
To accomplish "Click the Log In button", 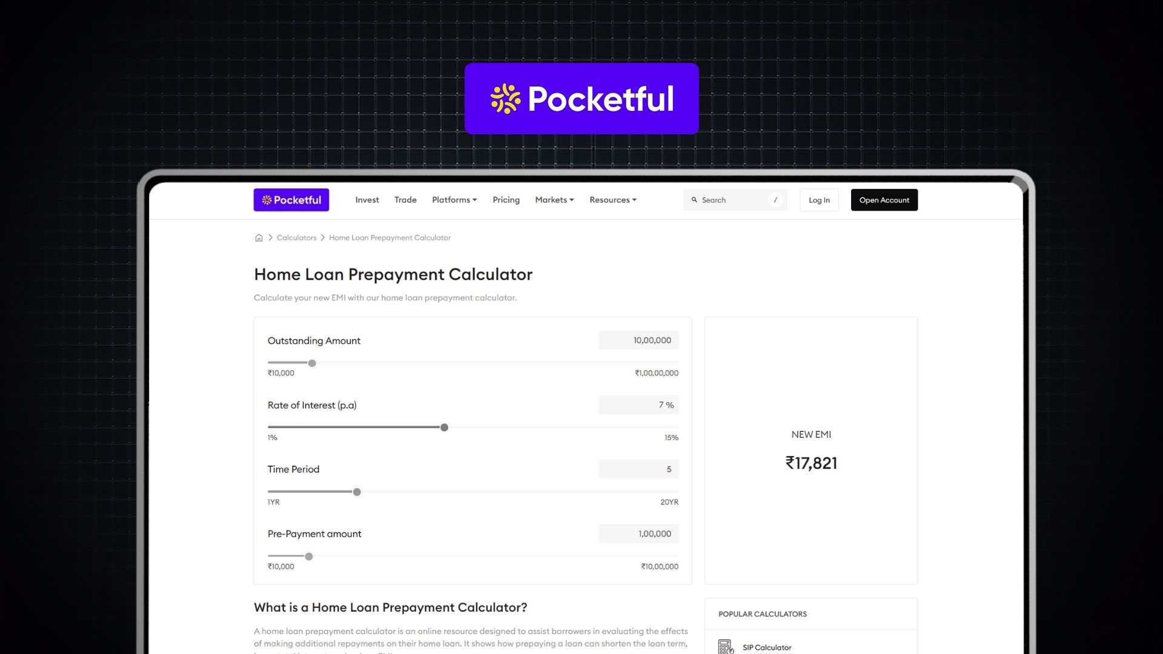I will pyautogui.click(x=818, y=200).
